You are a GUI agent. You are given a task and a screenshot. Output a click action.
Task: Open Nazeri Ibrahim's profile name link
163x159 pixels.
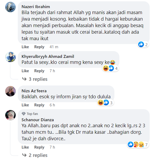[36, 7]
